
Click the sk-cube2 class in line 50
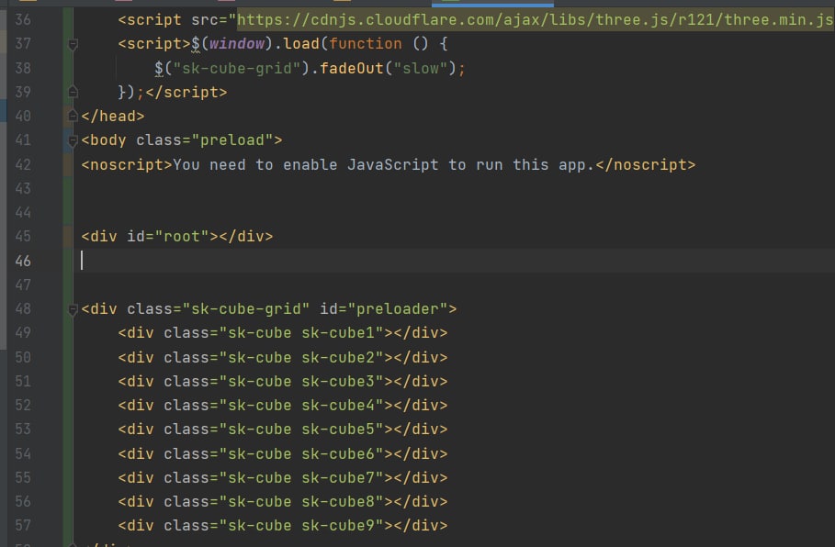338,357
